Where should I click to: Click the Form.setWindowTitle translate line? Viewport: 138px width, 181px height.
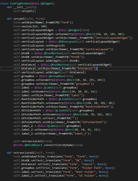pyautogui.click(x=56, y=156)
